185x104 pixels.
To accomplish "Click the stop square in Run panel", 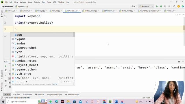I will click(5, 75).
